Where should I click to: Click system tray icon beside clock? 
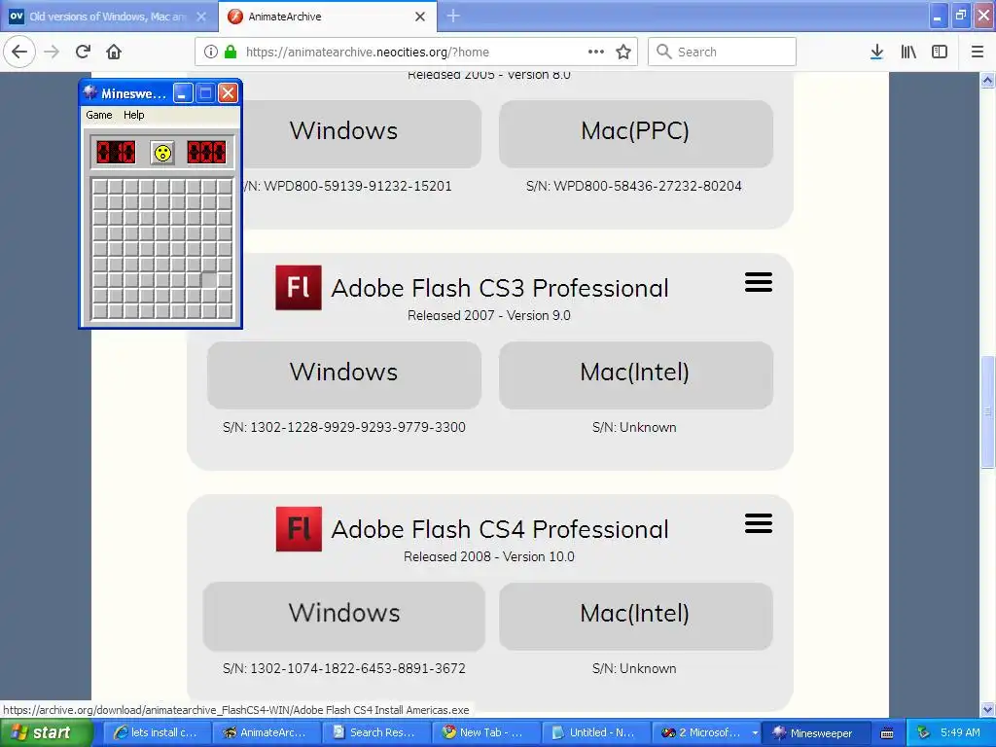(924, 733)
